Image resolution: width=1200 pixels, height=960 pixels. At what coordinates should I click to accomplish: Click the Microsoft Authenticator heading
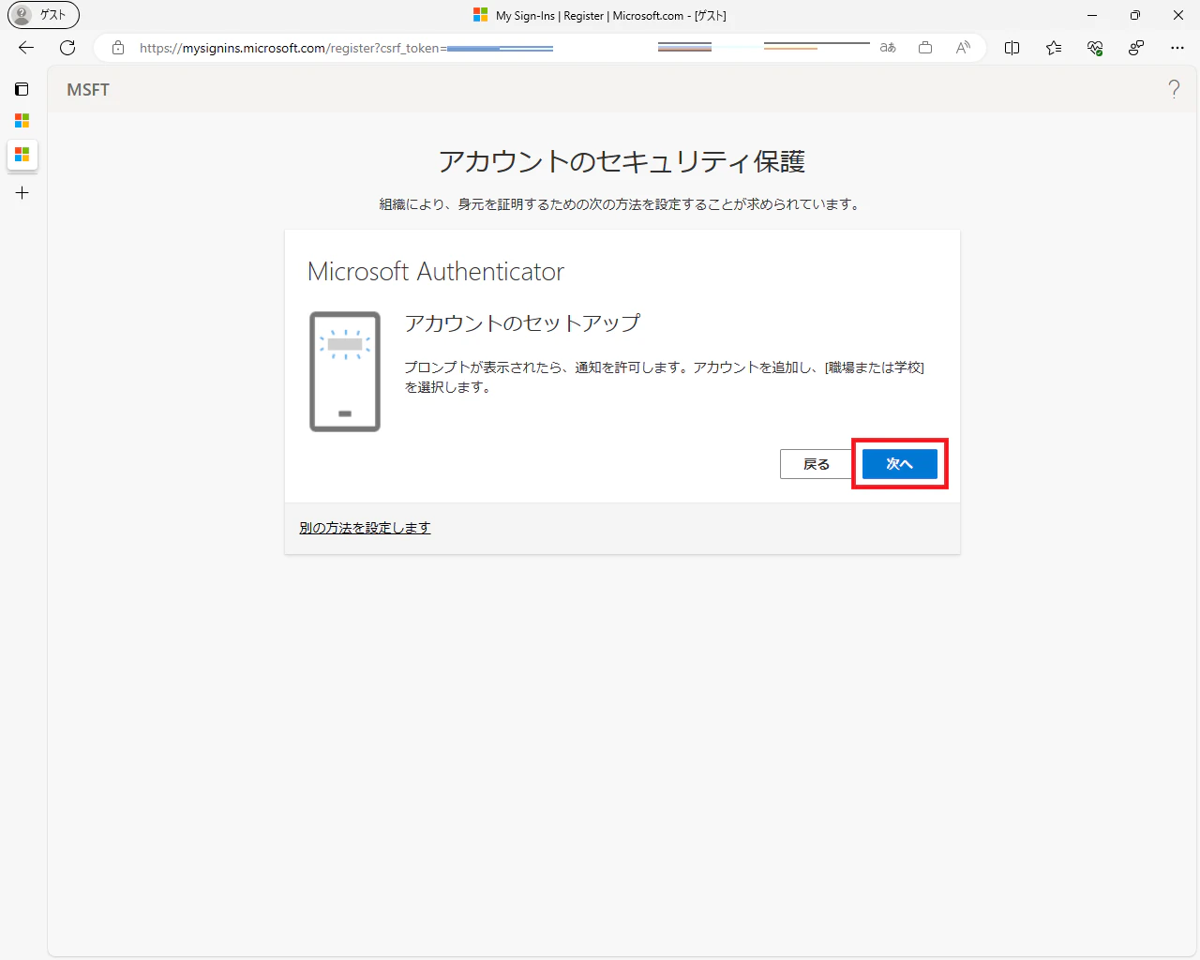pyautogui.click(x=436, y=271)
